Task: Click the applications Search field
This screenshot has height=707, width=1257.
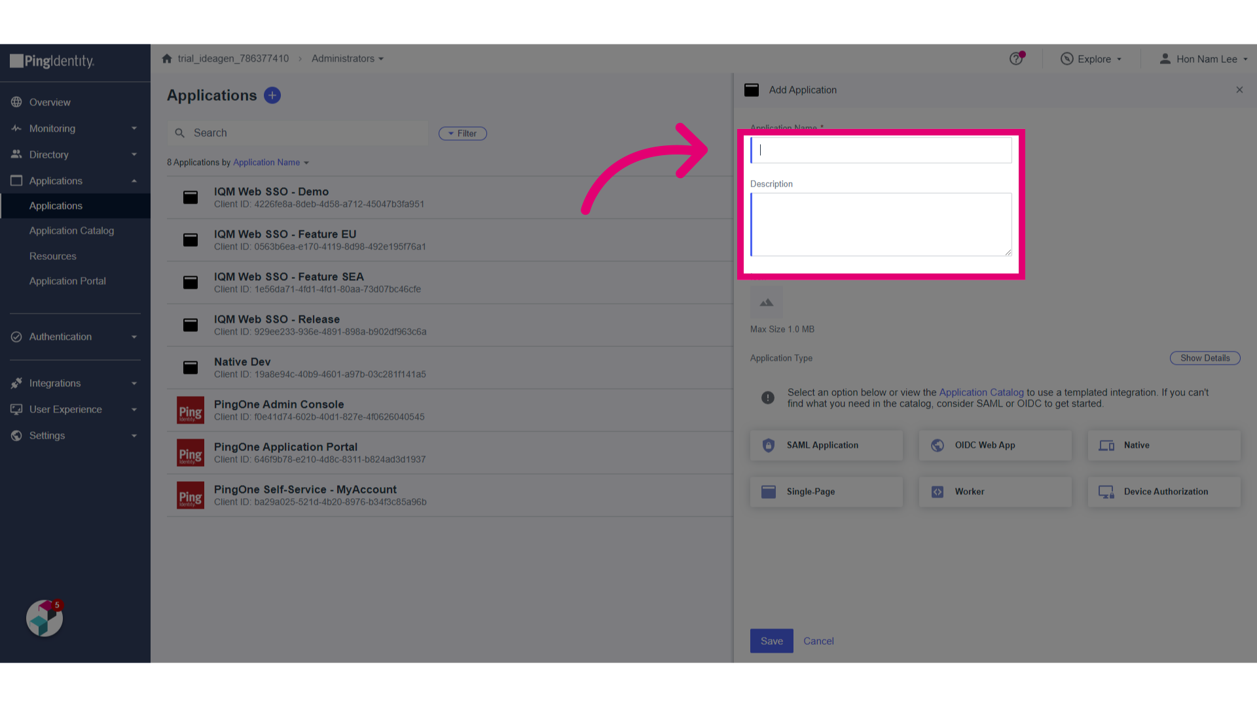Action: (x=298, y=133)
